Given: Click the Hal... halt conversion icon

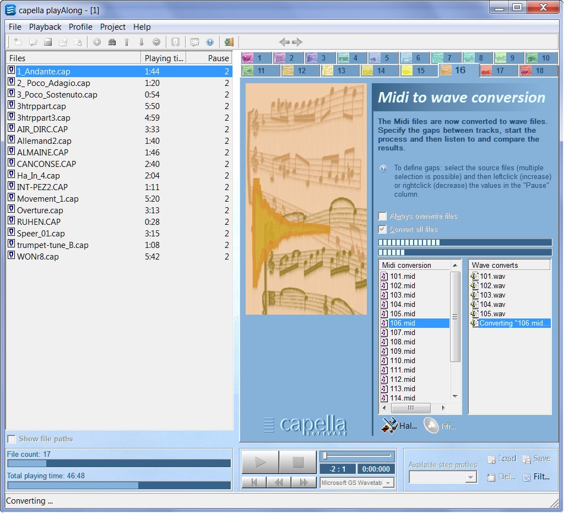Looking at the screenshot, I should (x=389, y=425).
